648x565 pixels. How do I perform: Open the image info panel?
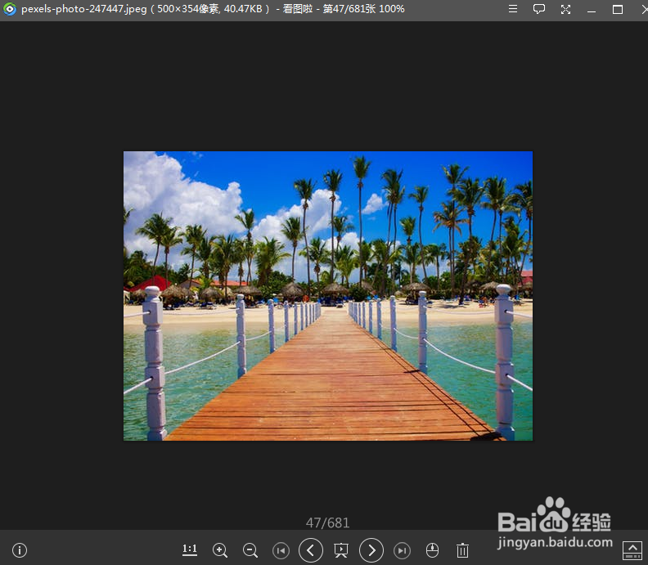point(20,550)
